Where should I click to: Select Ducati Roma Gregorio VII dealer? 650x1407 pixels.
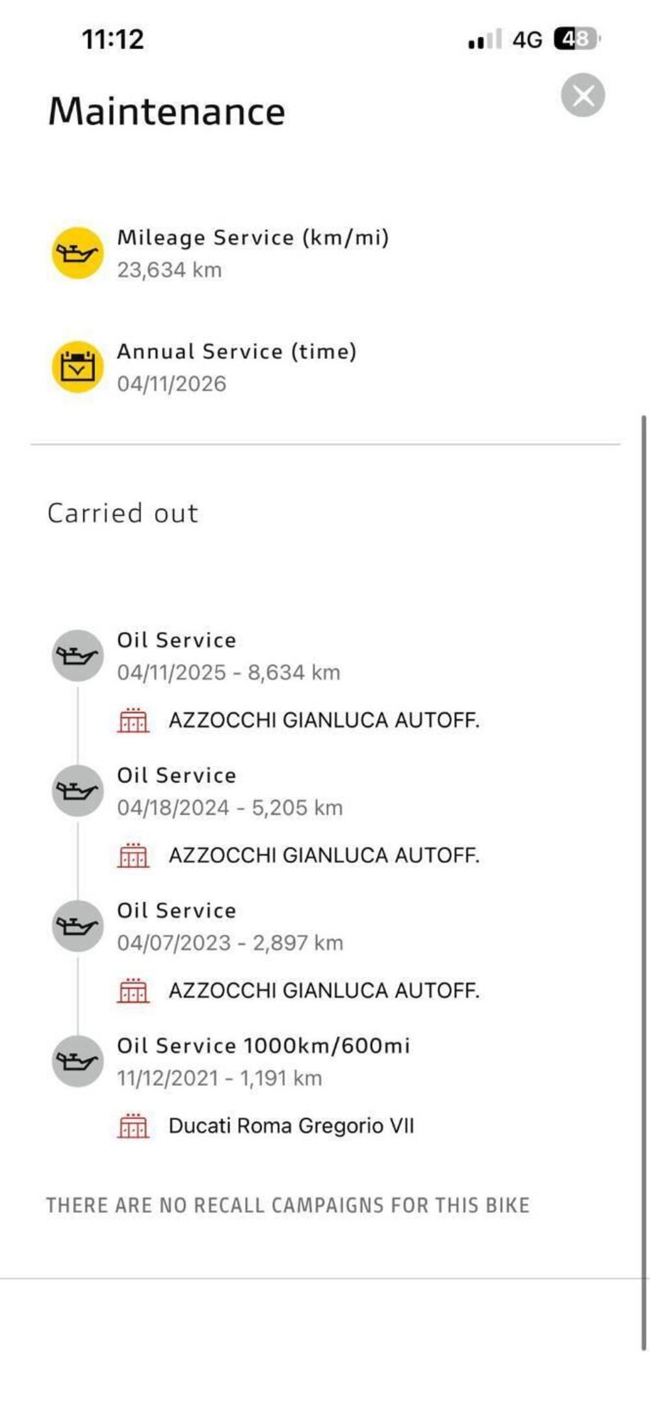pos(291,1126)
